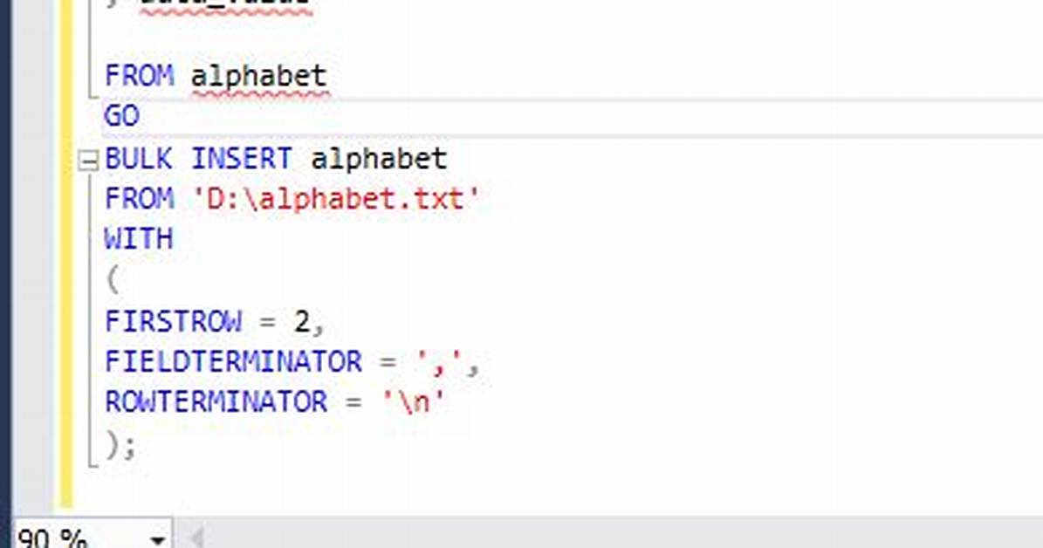Click the opening parenthesis below WITH
Viewport: 1043px width, 548px height.
coord(113,280)
